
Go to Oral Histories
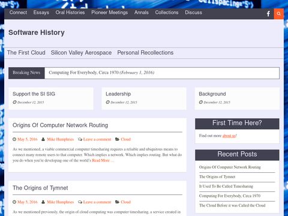pos(70,13)
